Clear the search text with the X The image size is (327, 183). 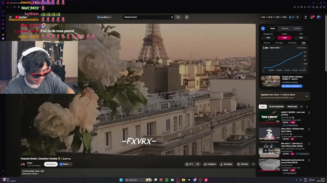pos(172,17)
